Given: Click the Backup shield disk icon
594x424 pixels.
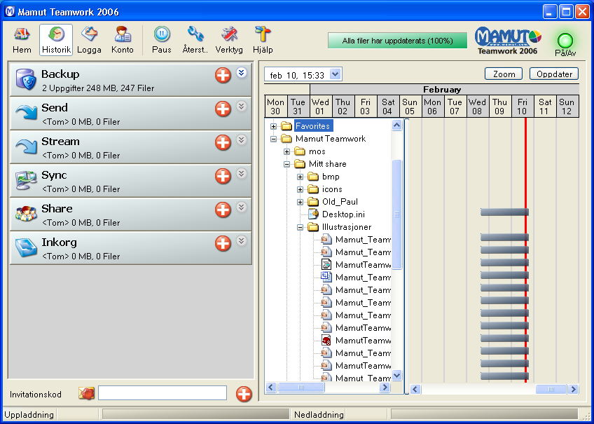Looking at the screenshot, I should point(26,79).
